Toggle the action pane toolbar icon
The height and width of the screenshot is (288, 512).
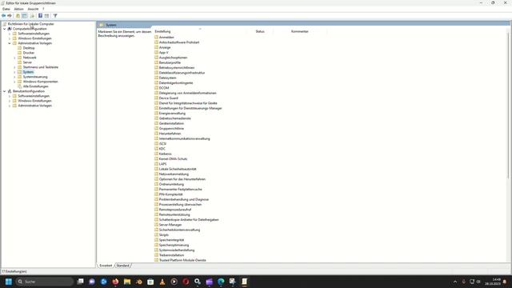point(46,16)
